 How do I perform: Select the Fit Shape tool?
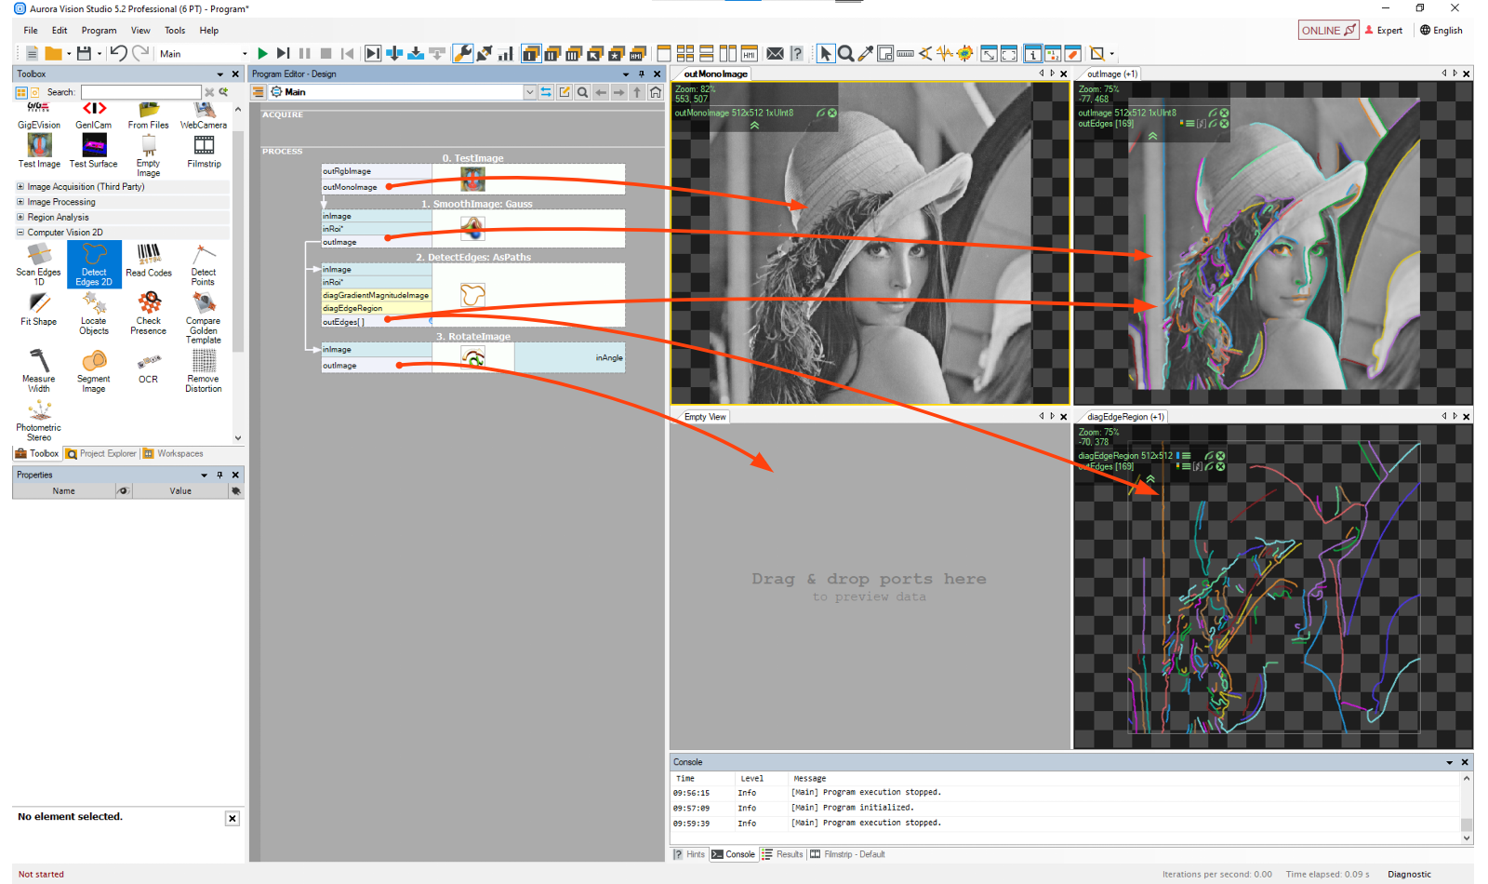coord(38,310)
